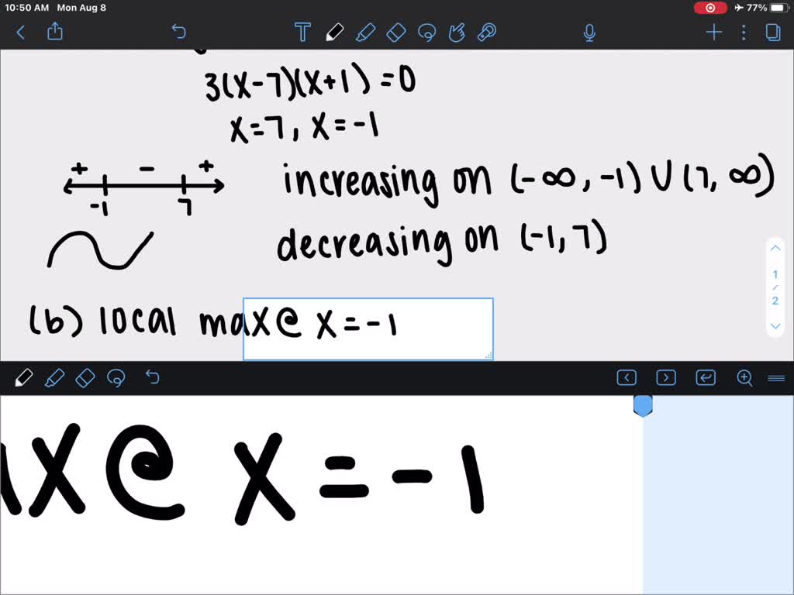The width and height of the screenshot is (794, 595).
Task: Click inside the 'local max' text box
Action: [368, 328]
